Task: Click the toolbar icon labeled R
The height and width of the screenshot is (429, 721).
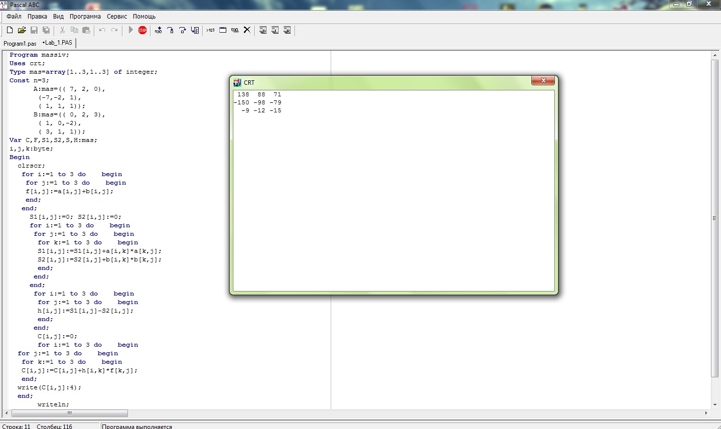Action: point(287,30)
